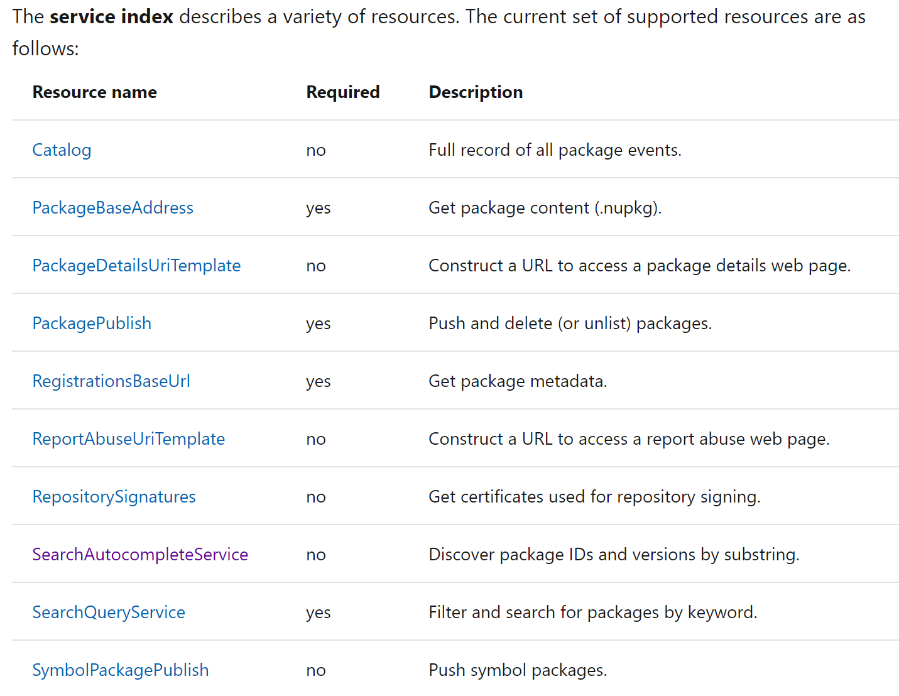Click the PackageBaseAddress link

pyautogui.click(x=112, y=208)
